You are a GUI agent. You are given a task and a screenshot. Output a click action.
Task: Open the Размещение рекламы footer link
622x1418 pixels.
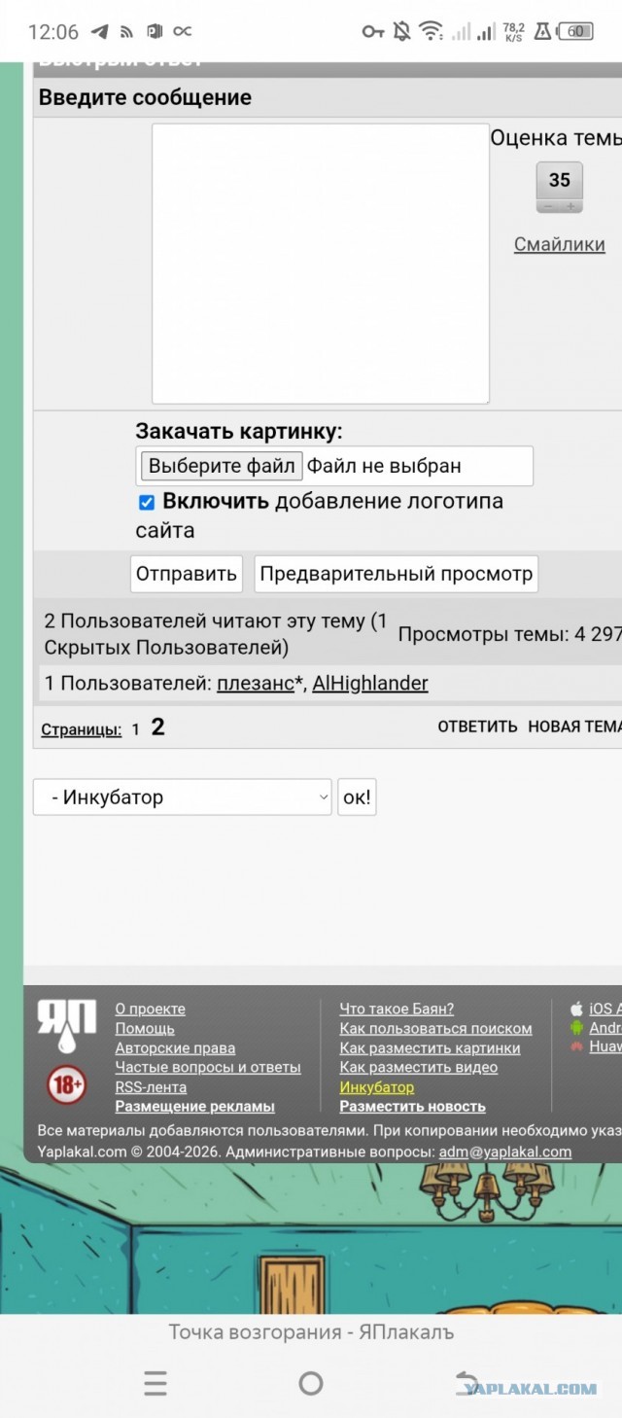[194, 1107]
